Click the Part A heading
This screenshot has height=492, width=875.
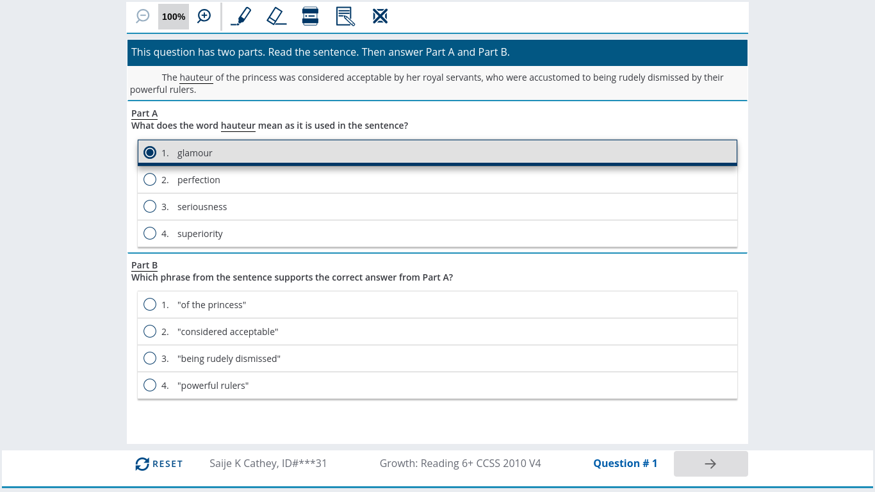point(144,113)
